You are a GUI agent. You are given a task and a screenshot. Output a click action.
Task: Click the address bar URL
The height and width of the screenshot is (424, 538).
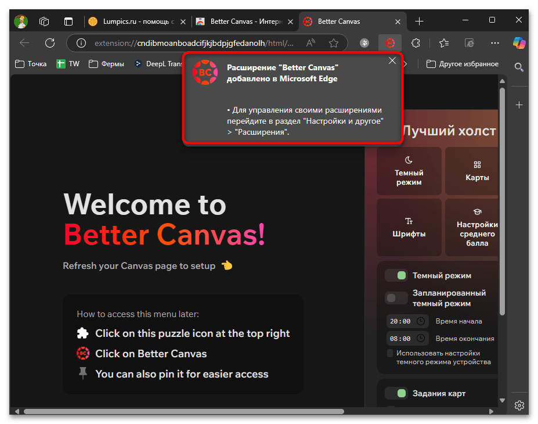pos(194,43)
